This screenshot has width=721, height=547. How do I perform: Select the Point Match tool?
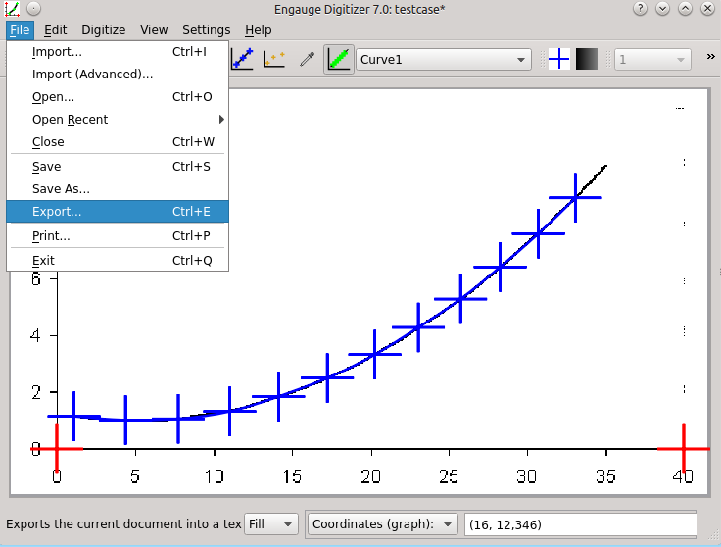click(274, 60)
